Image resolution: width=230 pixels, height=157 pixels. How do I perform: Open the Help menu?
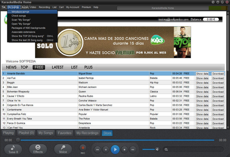96,7
